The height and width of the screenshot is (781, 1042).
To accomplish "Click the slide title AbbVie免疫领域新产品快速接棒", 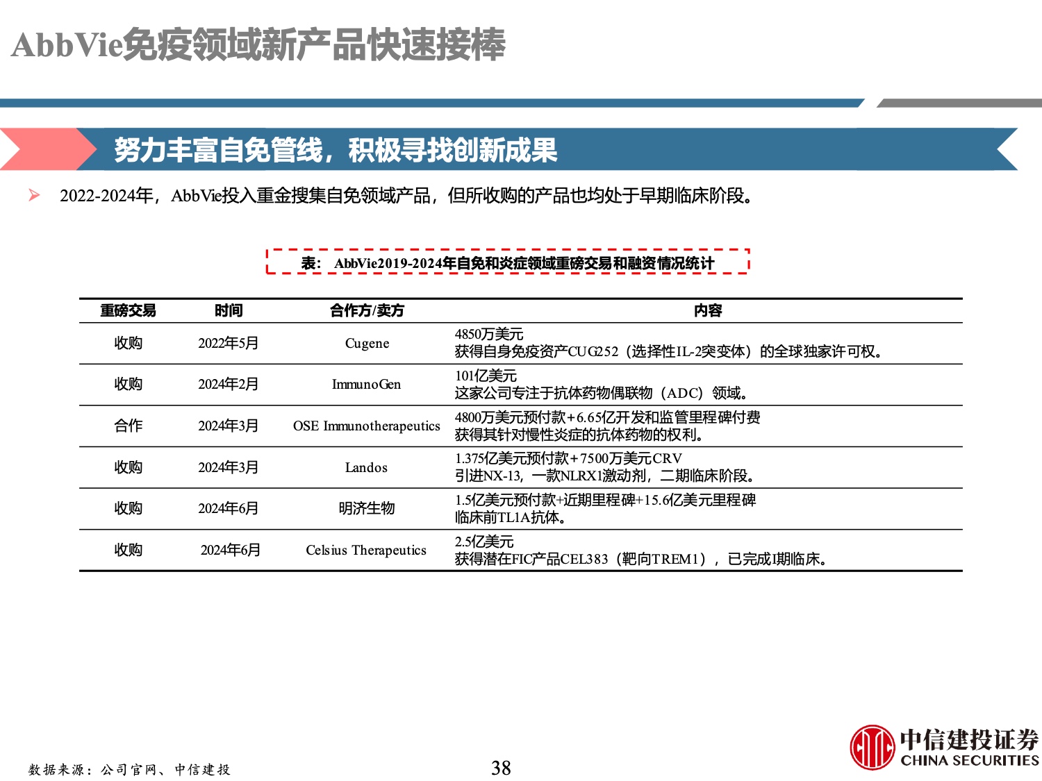I will (x=258, y=45).
